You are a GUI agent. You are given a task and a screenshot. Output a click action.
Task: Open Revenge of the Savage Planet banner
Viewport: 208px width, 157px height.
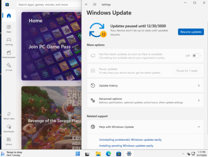51,118
